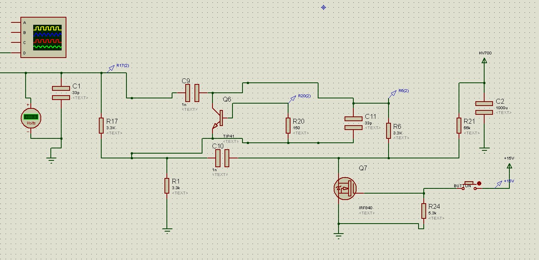Select the Q6 transistor symbol
Image resolution: width=539 pixels, height=260 pixels.
pos(218,118)
